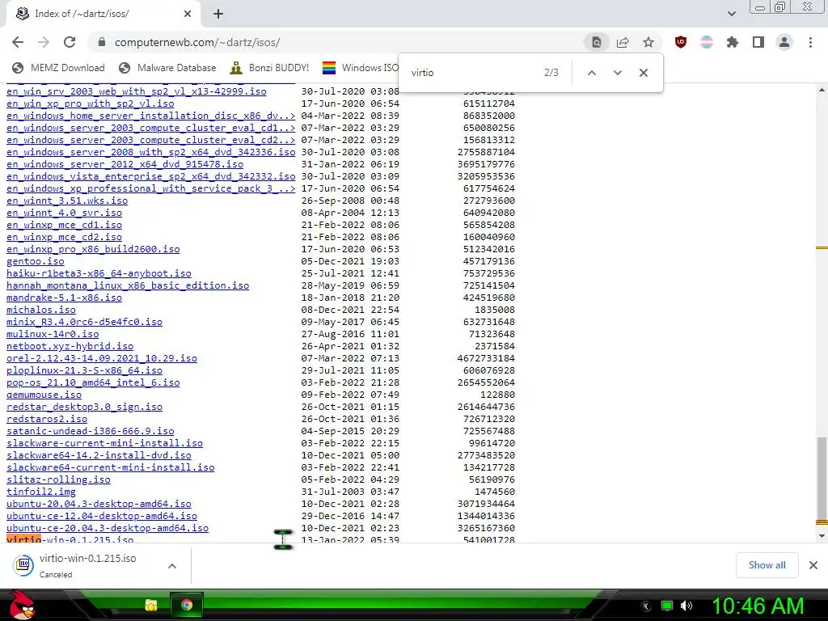Image resolution: width=828 pixels, height=621 pixels.
Task: Click the michalos.iso link
Action: (x=41, y=310)
